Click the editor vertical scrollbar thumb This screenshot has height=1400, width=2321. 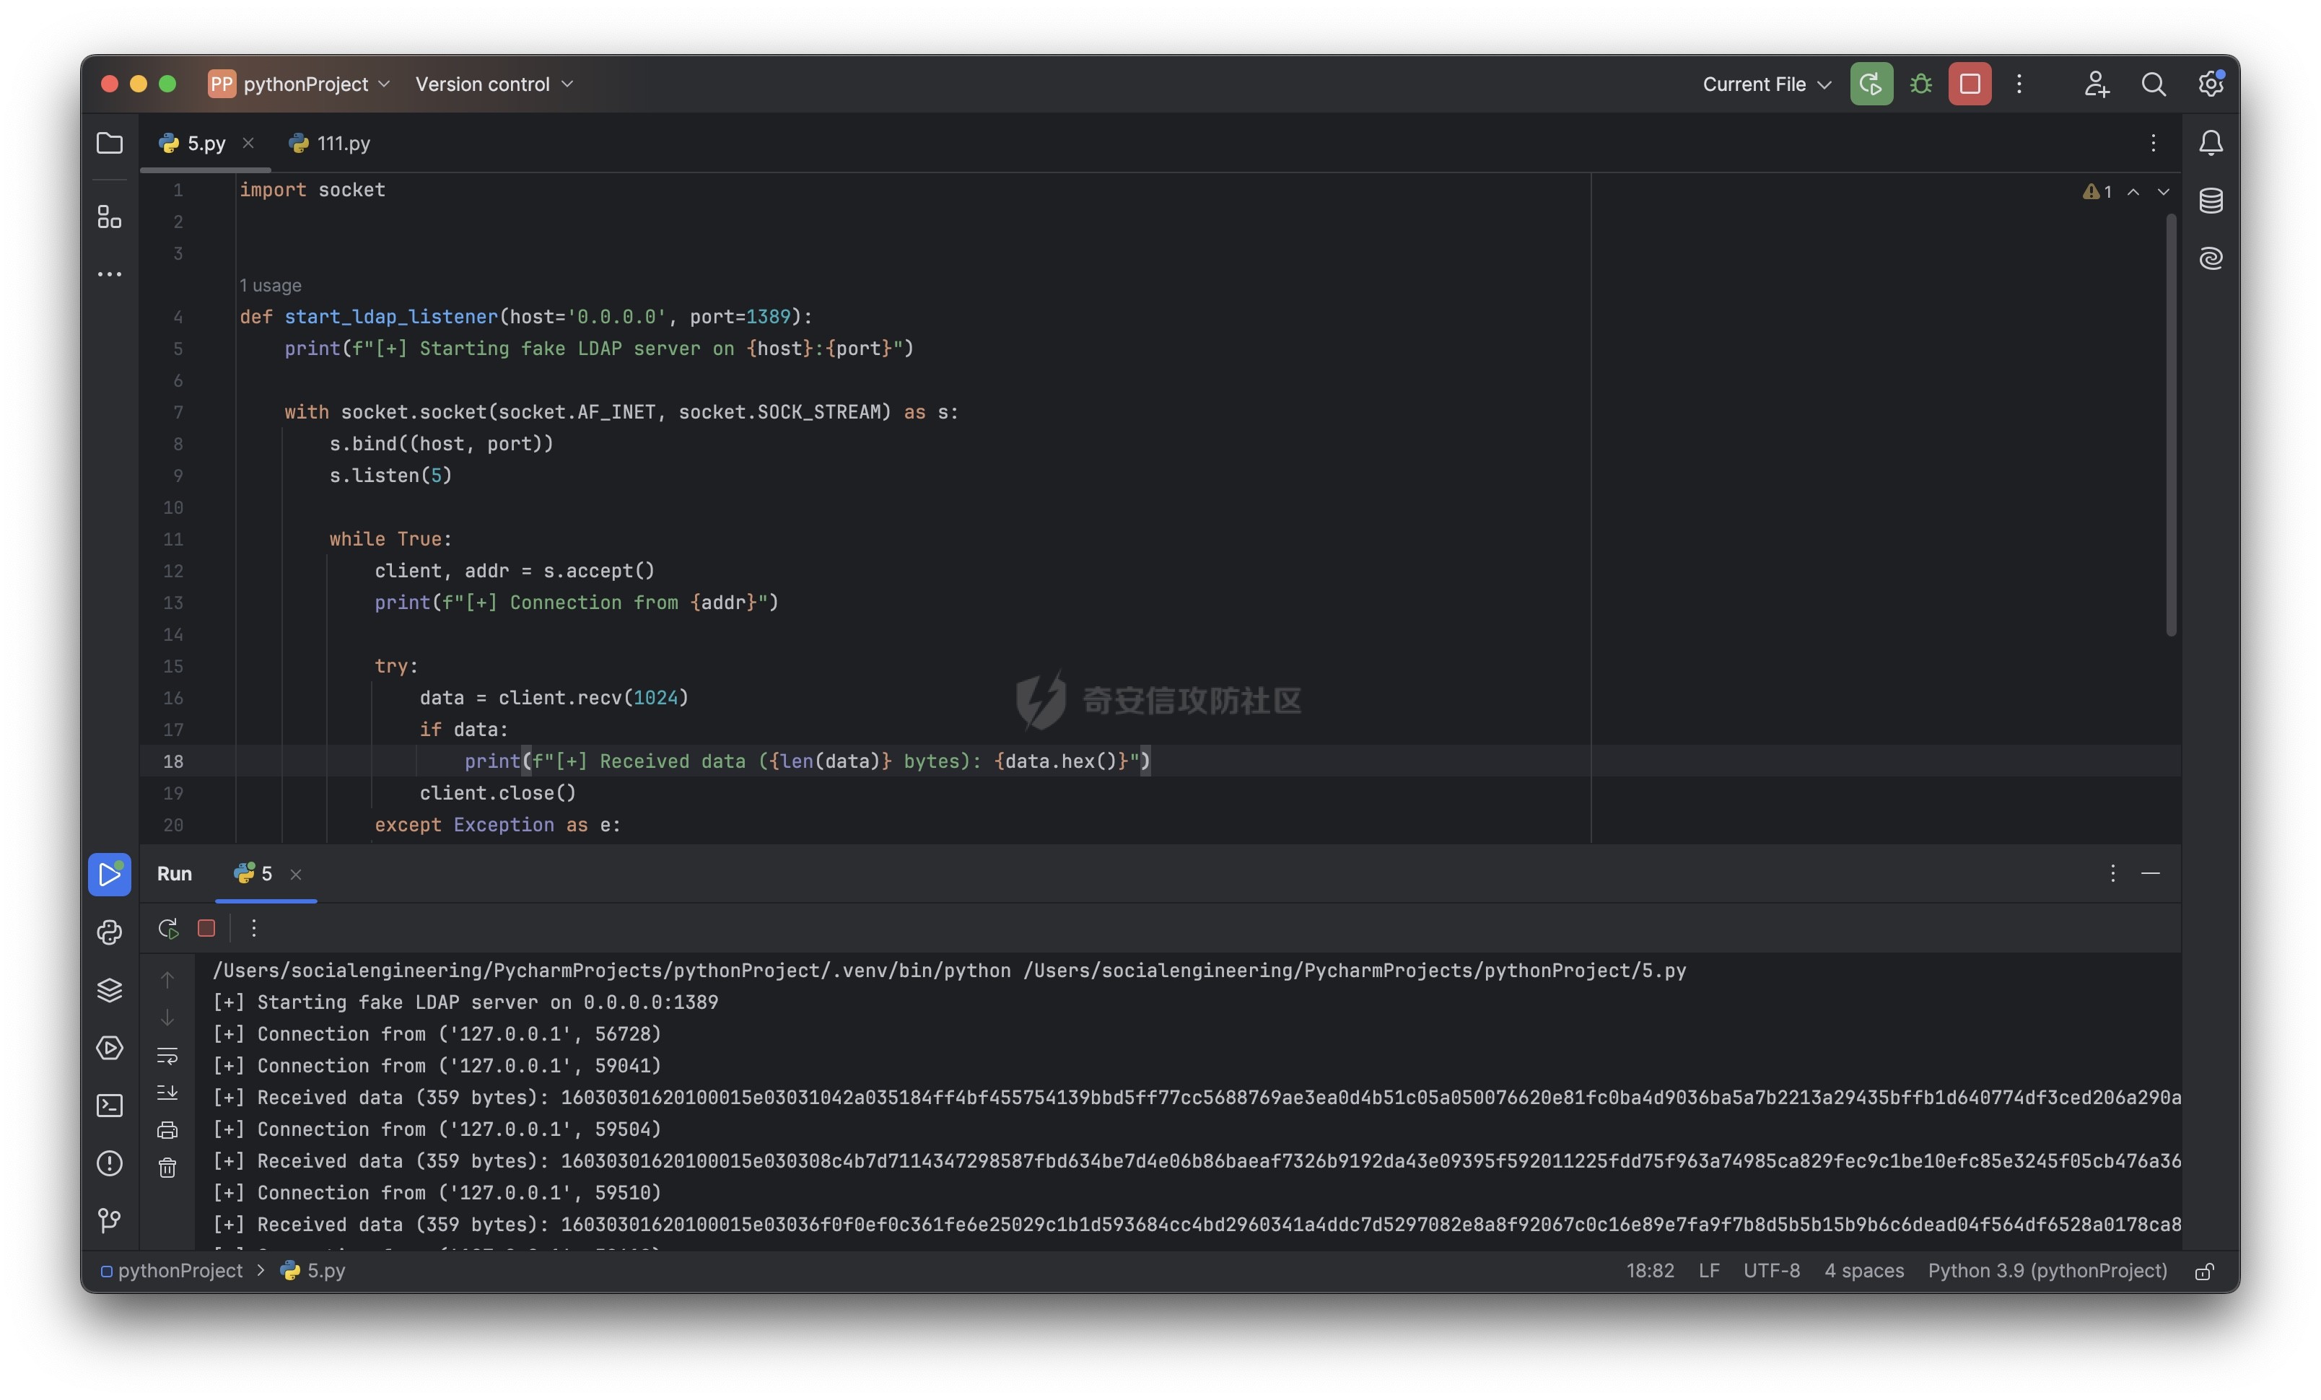2171,425
